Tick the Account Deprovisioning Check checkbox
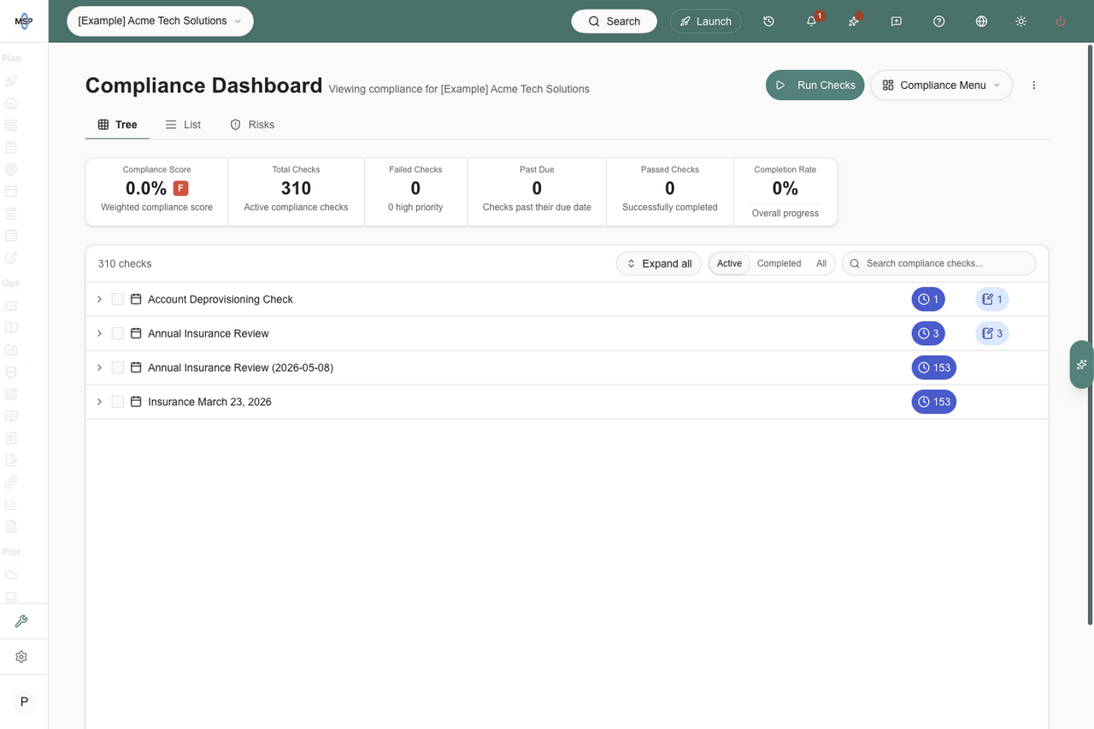1094x729 pixels. click(x=118, y=299)
